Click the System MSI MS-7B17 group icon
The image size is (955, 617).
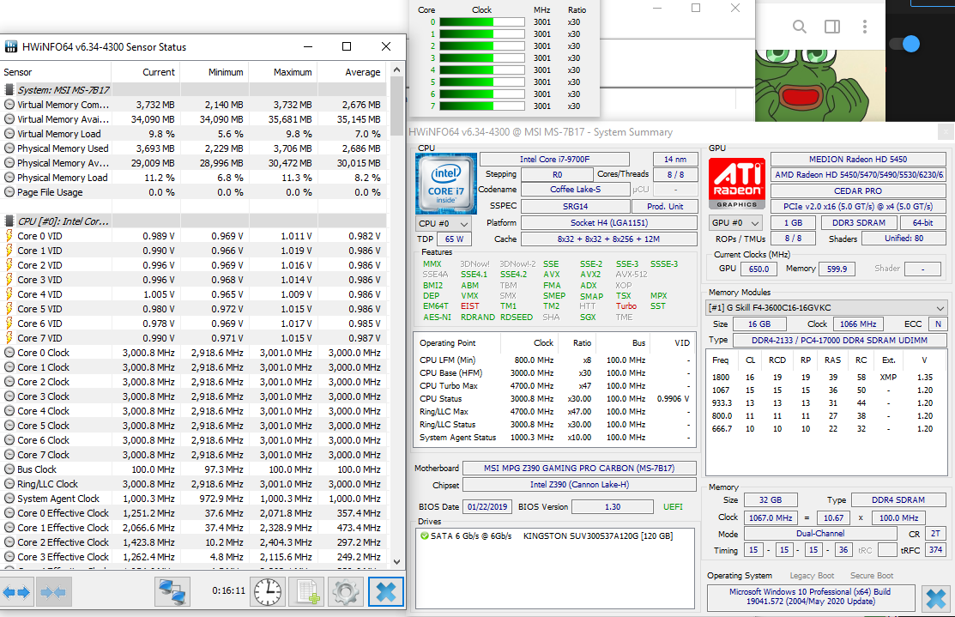pos(9,89)
